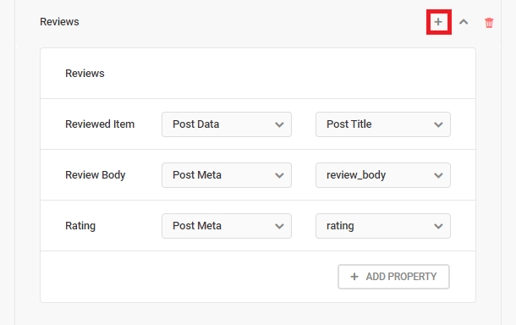
Task: Open the Rating Post Meta dropdown
Action: (x=227, y=226)
